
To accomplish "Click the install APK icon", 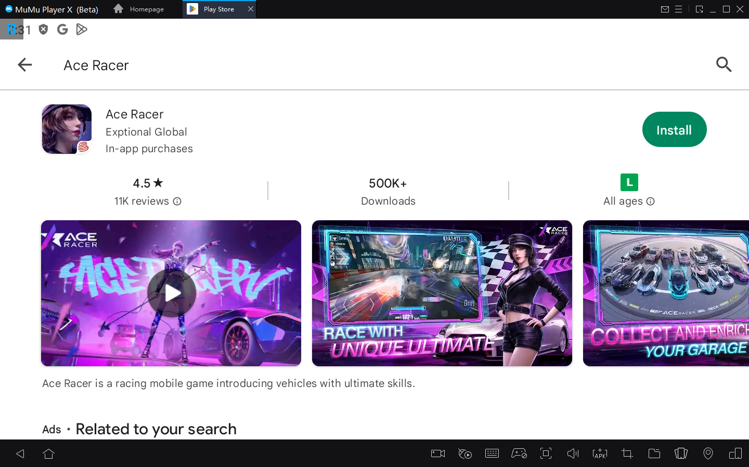I will [600, 453].
